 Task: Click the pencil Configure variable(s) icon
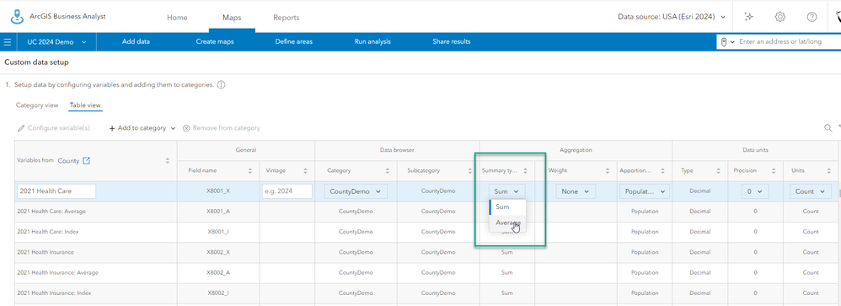(x=21, y=128)
